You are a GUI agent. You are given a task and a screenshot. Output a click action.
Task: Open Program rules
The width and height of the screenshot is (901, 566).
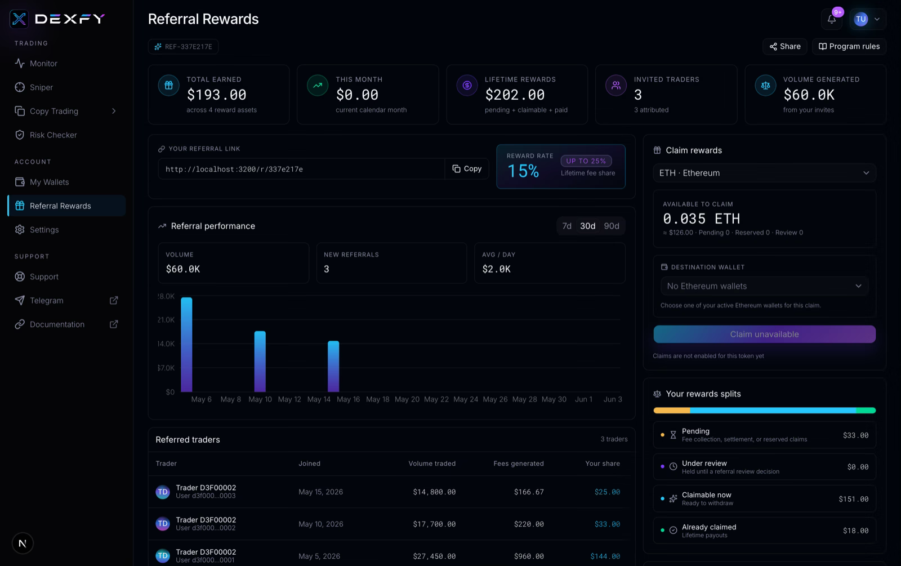point(849,46)
